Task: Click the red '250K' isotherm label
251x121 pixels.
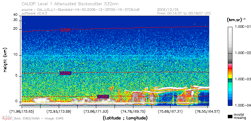Action: [103, 97]
